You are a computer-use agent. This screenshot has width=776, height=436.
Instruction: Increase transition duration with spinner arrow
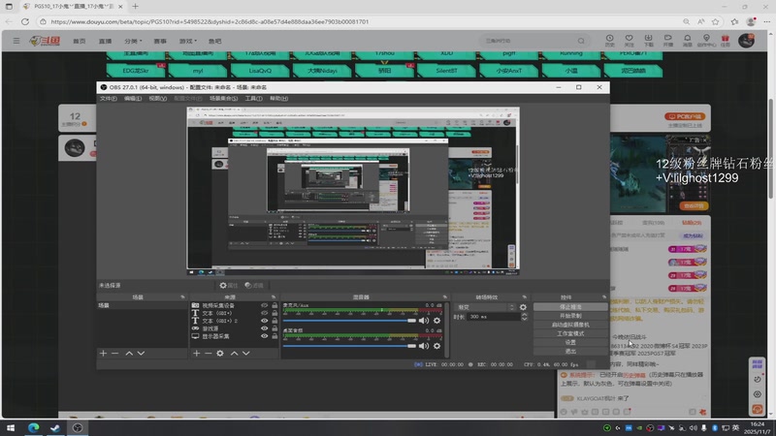[524, 314]
